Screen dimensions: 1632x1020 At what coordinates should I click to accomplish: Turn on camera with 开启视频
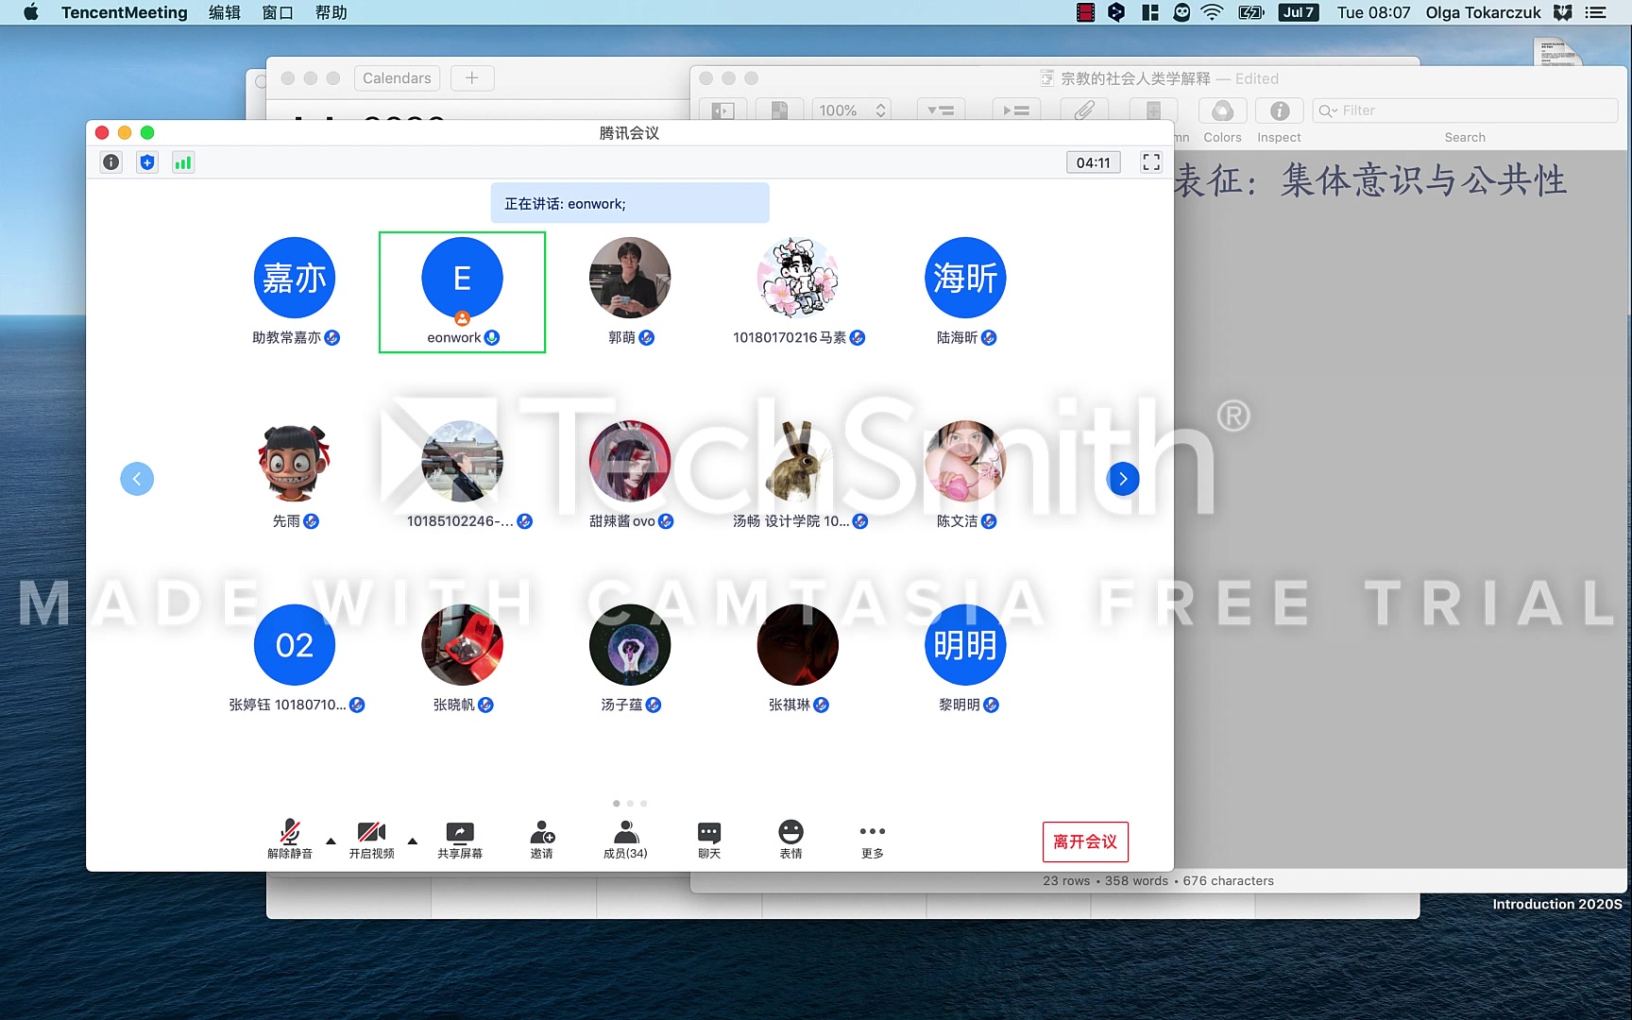[x=371, y=839]
